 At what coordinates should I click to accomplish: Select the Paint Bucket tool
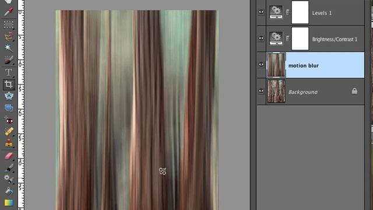click(9, 191)
